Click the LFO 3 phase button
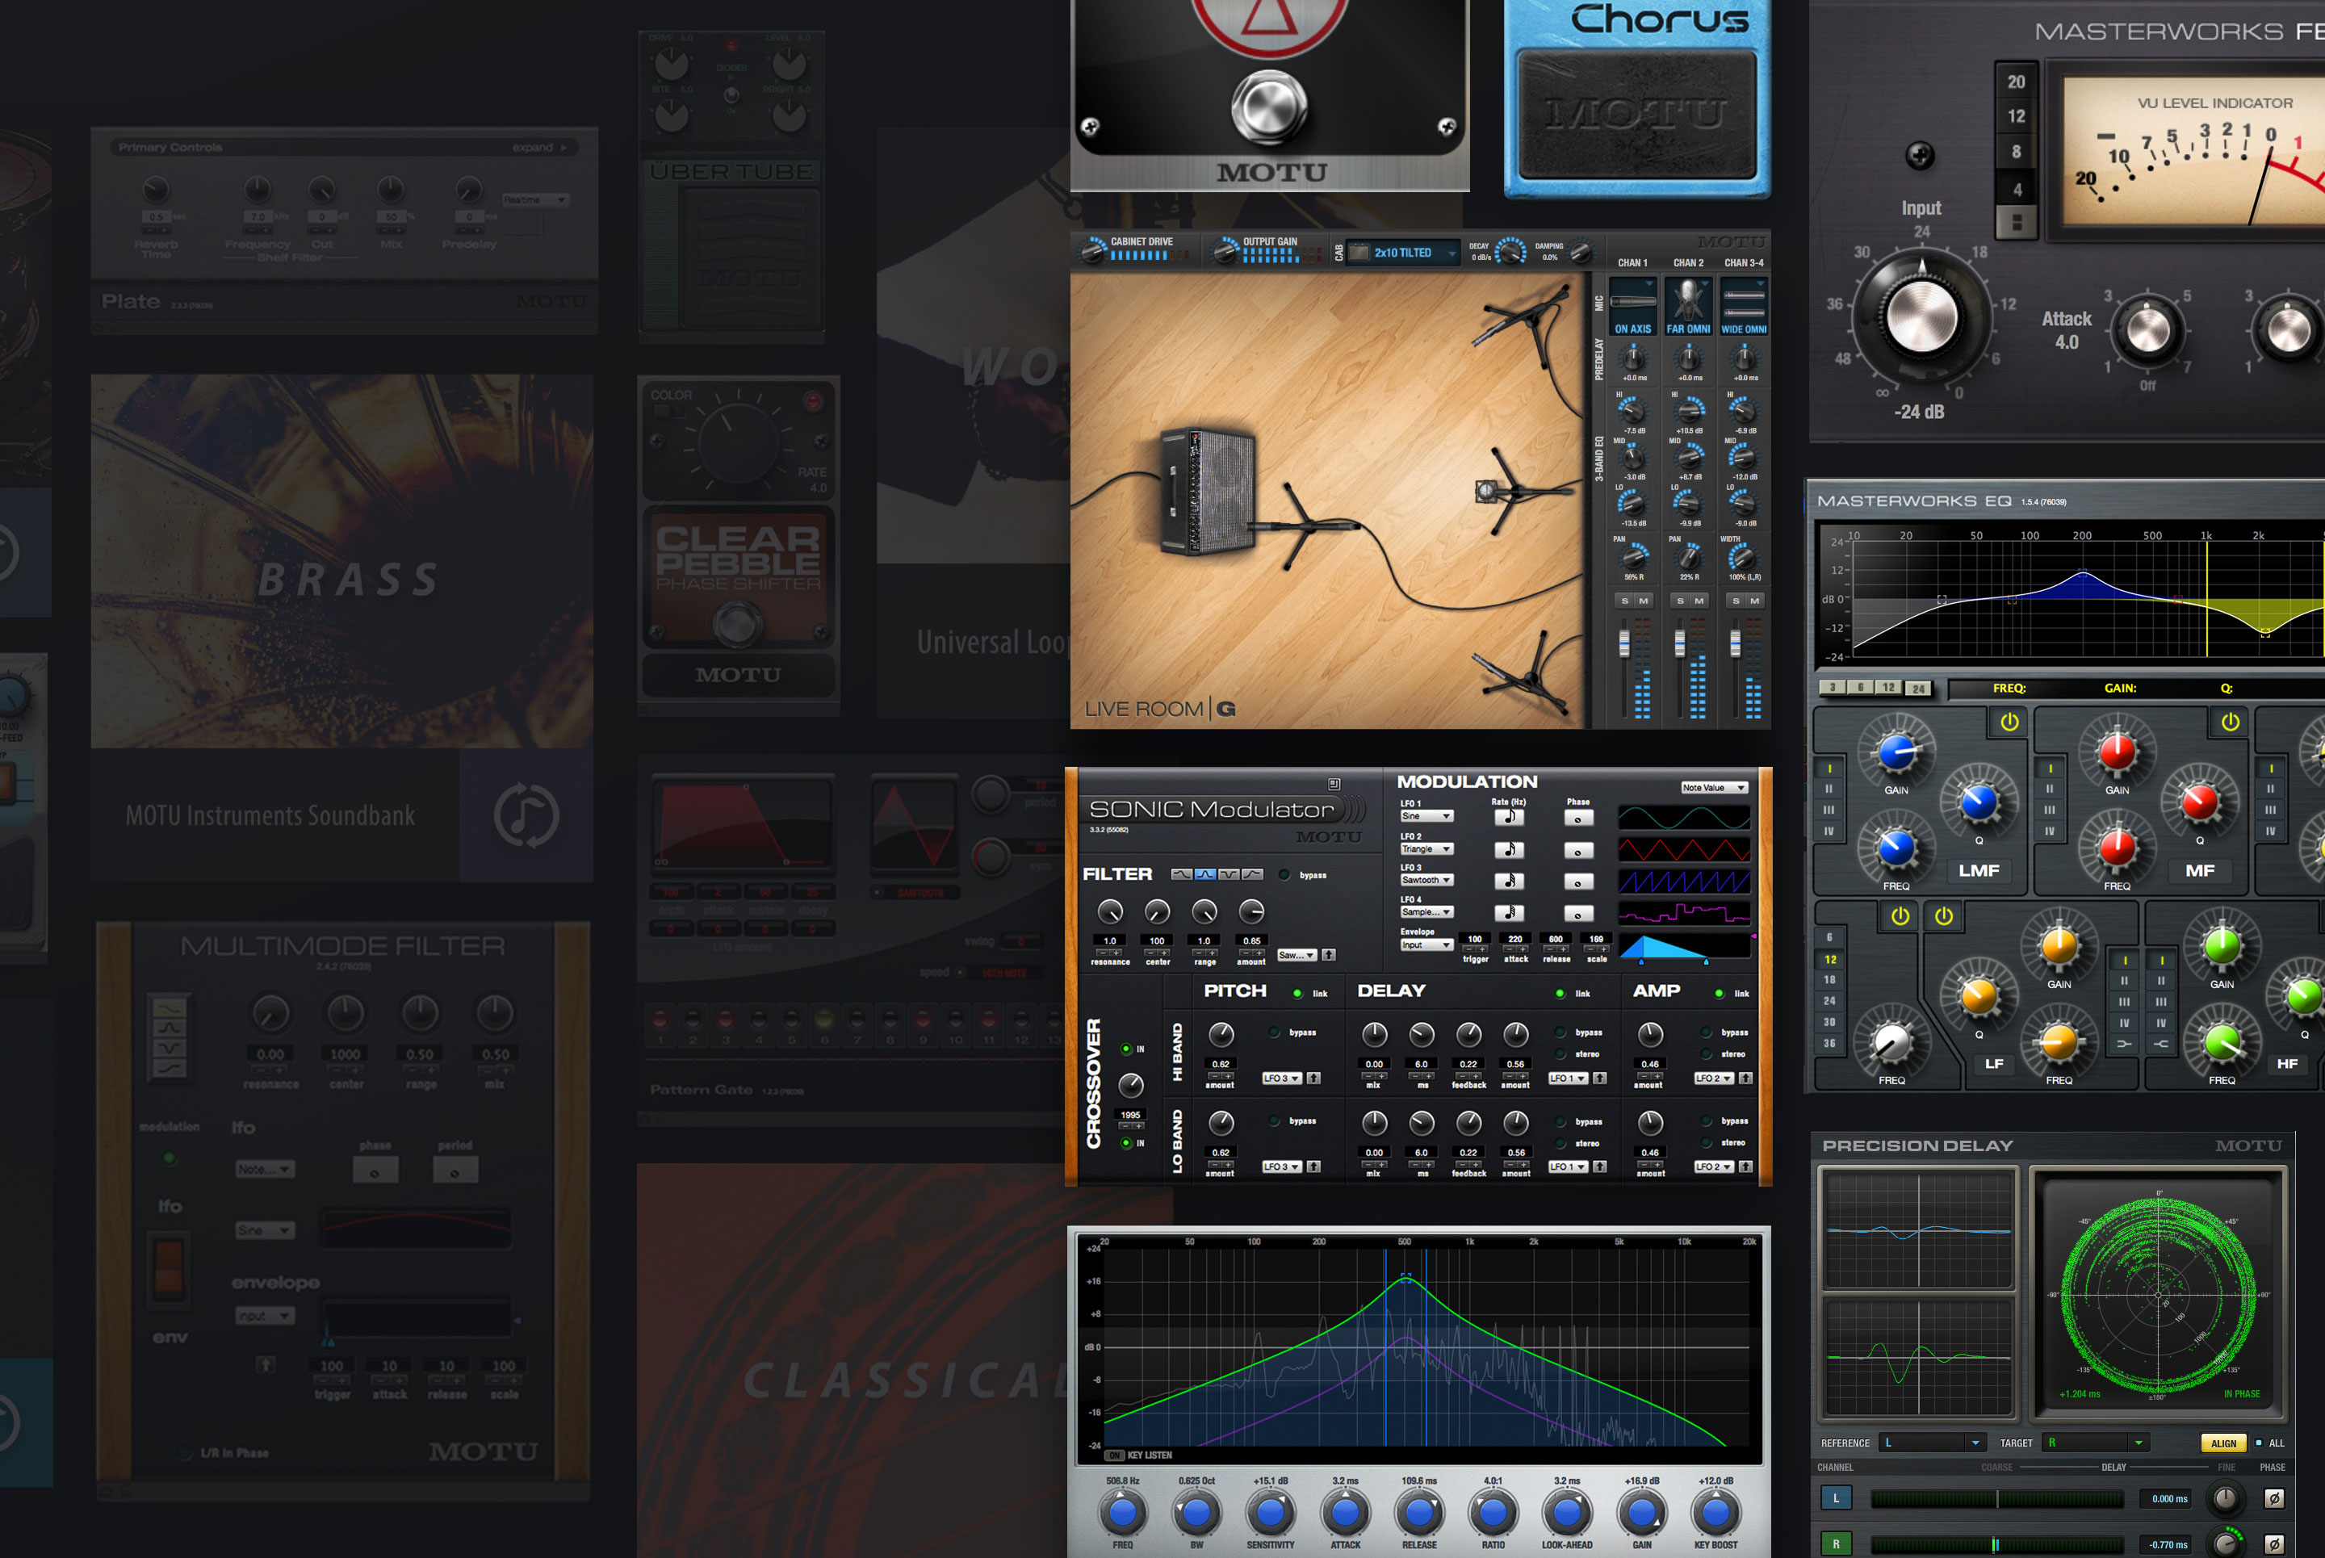This screenshot has height=1558, width=2325. tap(1577, 882)
